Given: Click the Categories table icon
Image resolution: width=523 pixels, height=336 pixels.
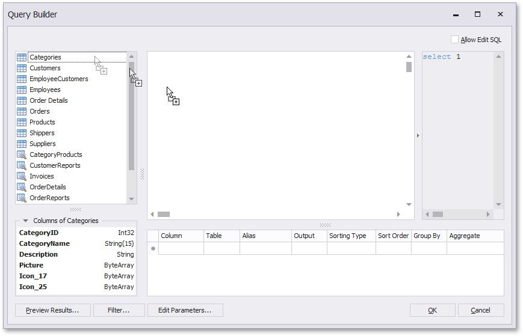Looking at the screenshot, I should click(x=22, y=57).
